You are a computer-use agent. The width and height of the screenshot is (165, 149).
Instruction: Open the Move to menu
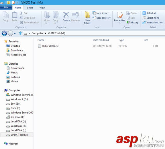pos(47,18)
